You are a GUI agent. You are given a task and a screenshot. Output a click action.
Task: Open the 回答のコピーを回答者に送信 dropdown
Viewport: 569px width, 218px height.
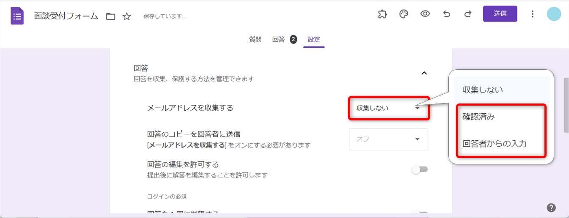(x=388, y=139)
